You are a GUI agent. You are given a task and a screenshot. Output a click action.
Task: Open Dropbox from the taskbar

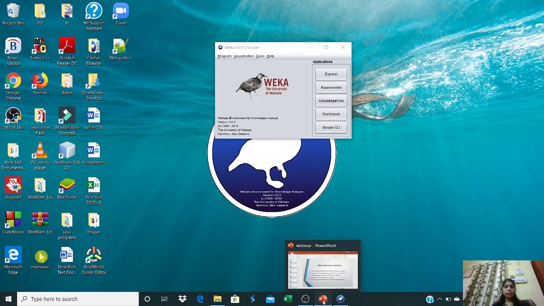182,299
